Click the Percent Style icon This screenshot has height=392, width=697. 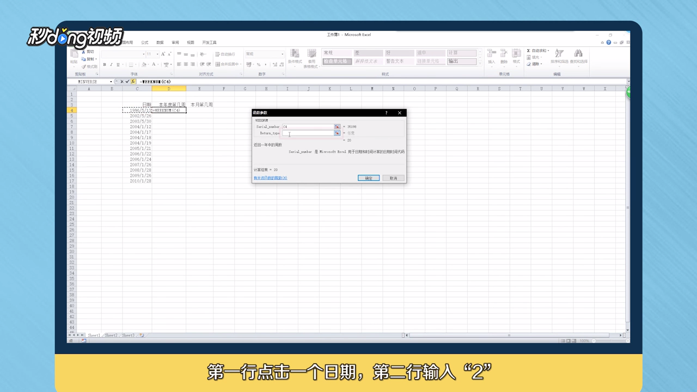coord(258,64)
